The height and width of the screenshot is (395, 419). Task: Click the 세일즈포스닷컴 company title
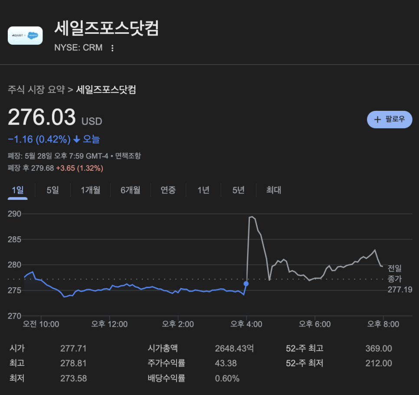pos(107,28)
